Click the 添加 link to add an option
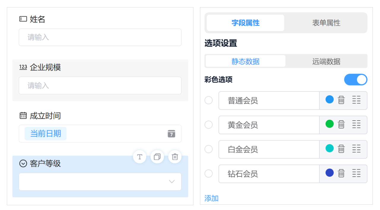 click(x=211, y=198)
